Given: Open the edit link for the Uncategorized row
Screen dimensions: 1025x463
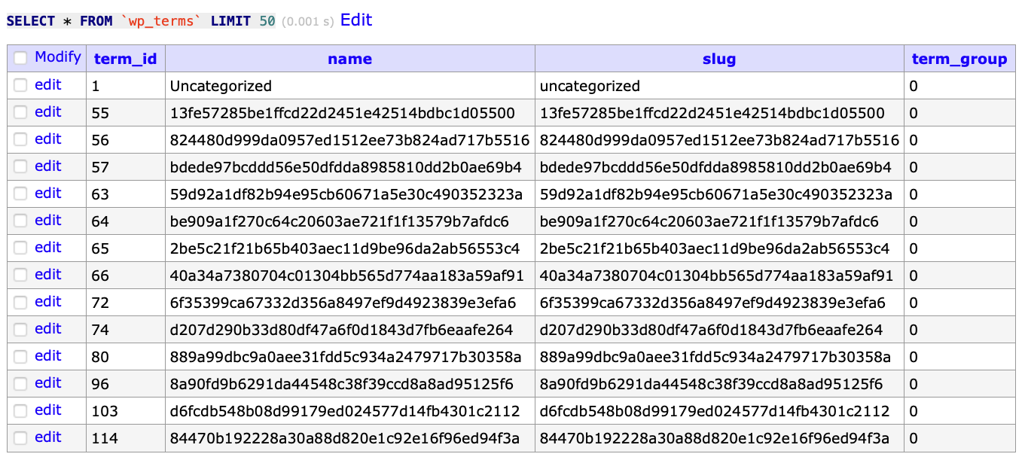Looking at the screenshot, I should pyautogui.click(x=47, y=85).
